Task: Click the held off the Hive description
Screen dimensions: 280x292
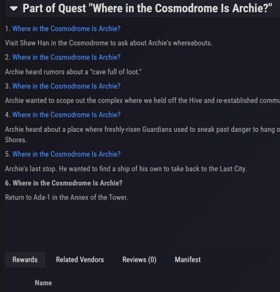Action: [x=142, y=101]
